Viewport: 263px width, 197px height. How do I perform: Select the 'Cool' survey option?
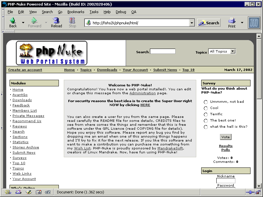click(x=206, y=108)
